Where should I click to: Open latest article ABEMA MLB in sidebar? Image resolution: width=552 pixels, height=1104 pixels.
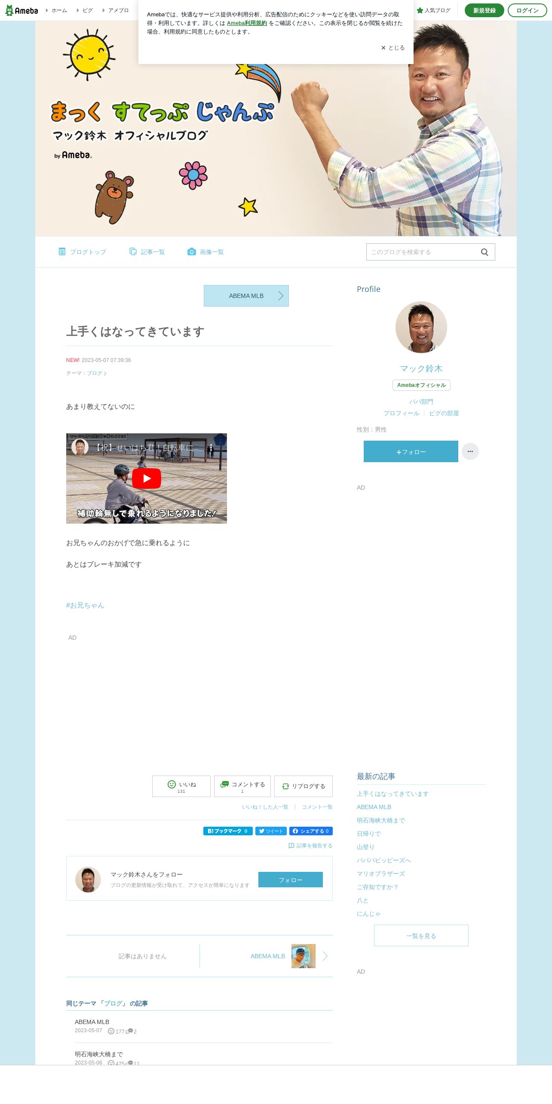point(374,807)
